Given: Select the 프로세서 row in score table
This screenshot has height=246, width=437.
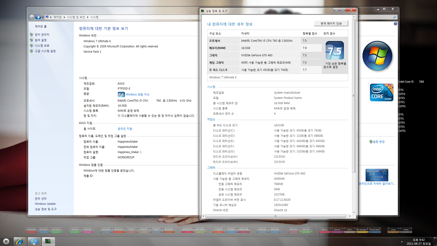Looking at the screenshot, I should pos(264,41).
